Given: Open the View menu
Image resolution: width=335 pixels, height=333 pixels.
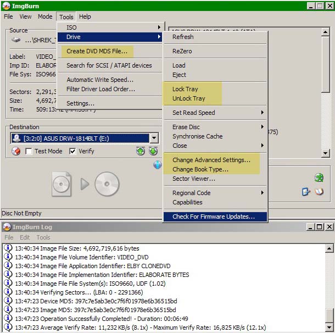Looking at the screenshot, I should (x=25, y=16).
